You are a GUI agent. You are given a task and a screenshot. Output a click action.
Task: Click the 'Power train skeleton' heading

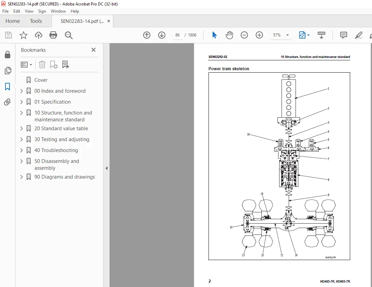(x=229, y=69)
